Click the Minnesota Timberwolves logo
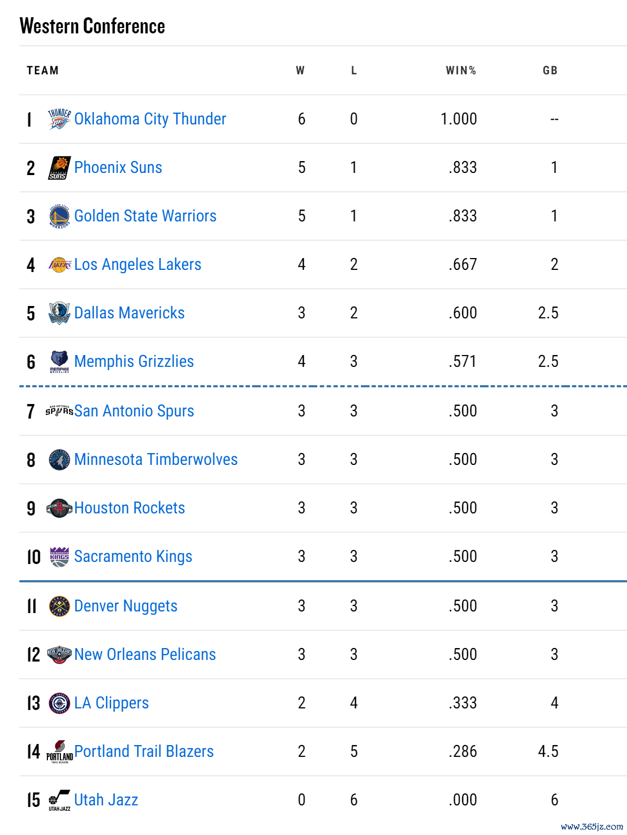 point(59,460)
